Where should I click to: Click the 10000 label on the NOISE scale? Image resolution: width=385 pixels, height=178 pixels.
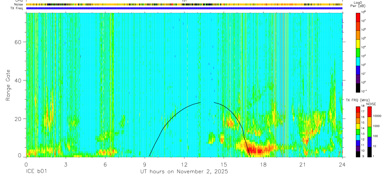pyautogui.click(x=377, y=116)
